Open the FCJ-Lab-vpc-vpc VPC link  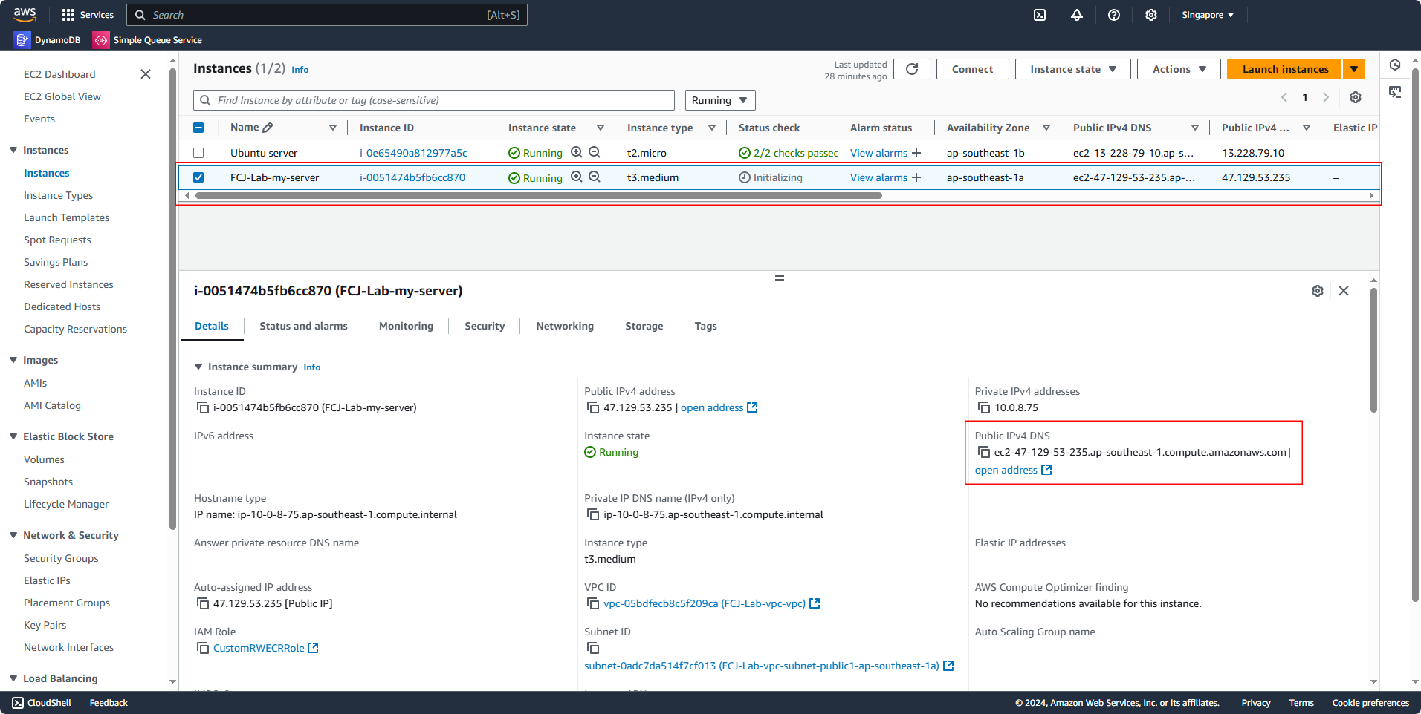tap(711, 603)
